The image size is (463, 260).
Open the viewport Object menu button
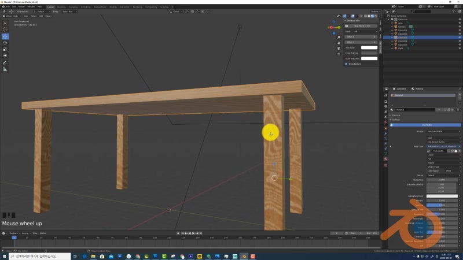tap(48, 16)
